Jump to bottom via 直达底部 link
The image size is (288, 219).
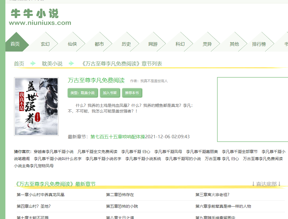[266, 184]
